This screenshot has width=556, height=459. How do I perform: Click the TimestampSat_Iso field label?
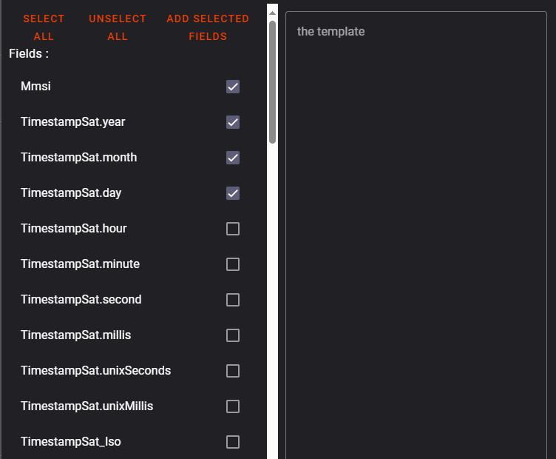pos(70,442)
